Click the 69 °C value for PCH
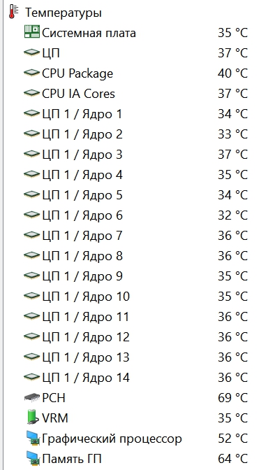Image resolution: width=275 pixels, height=470 pixels. coord(233,398)
